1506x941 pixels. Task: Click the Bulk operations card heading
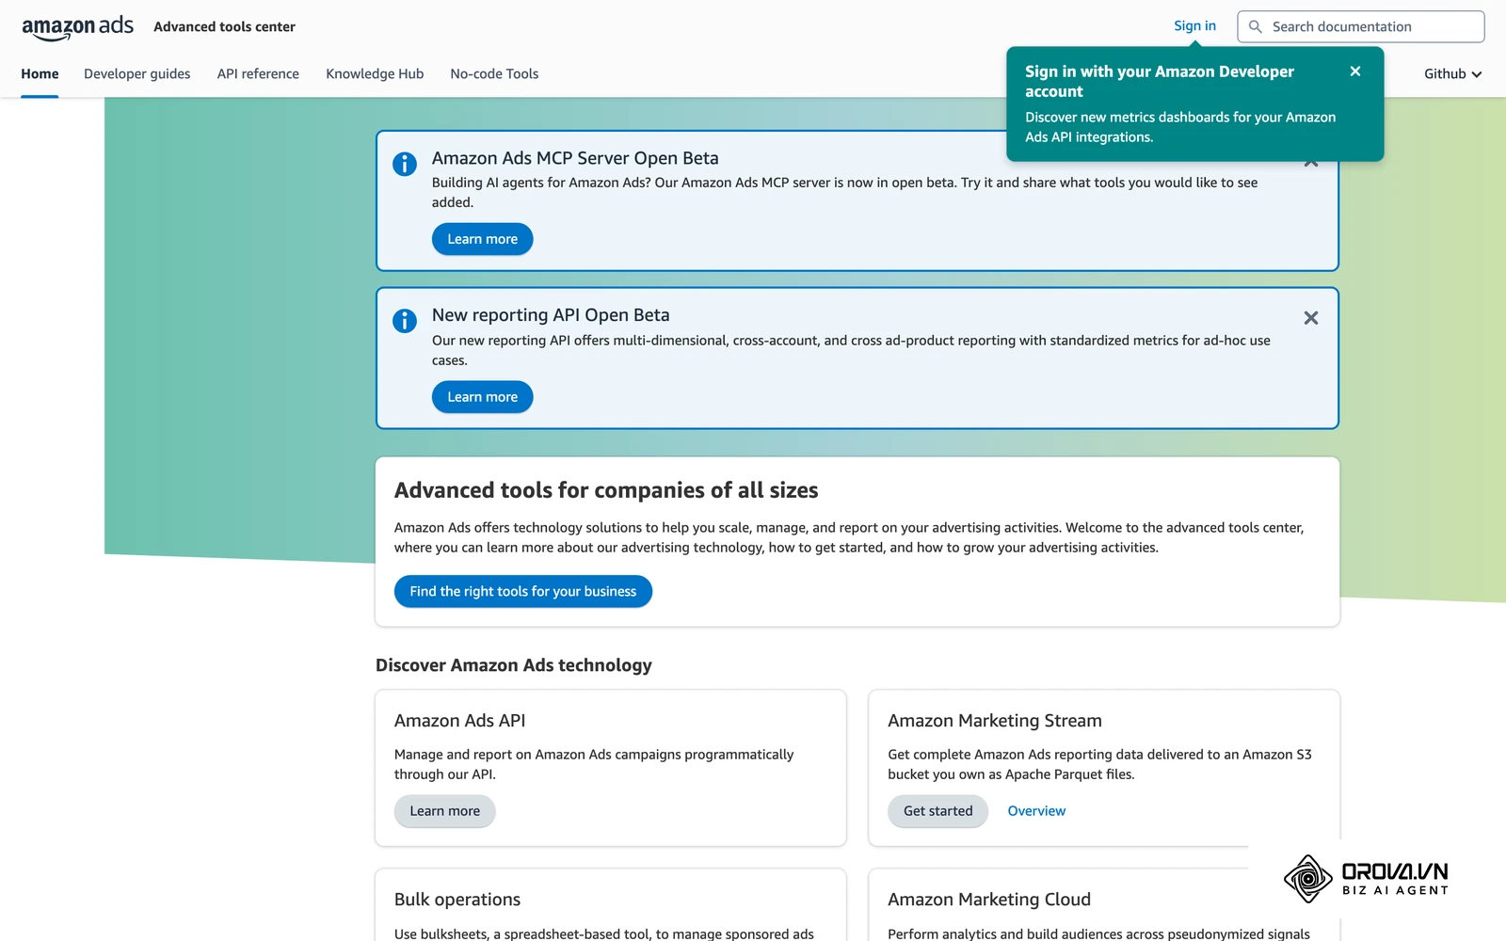tap(457, 900)
